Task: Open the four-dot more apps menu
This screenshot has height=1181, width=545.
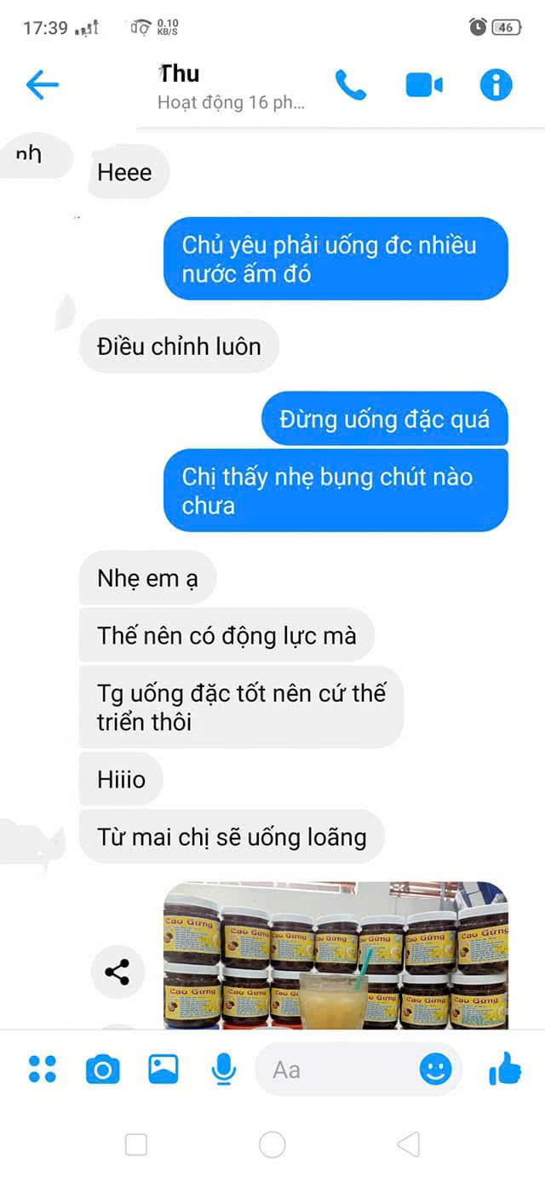Action: [x=43, y=1069]
